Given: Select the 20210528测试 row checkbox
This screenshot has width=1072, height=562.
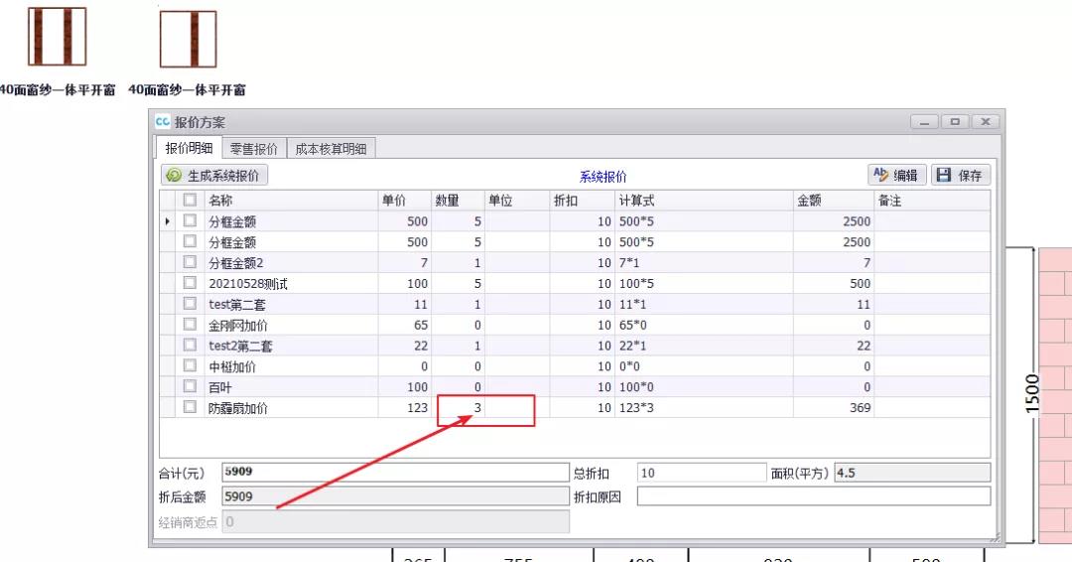Looking at the screenshot, I should (190, 283).
